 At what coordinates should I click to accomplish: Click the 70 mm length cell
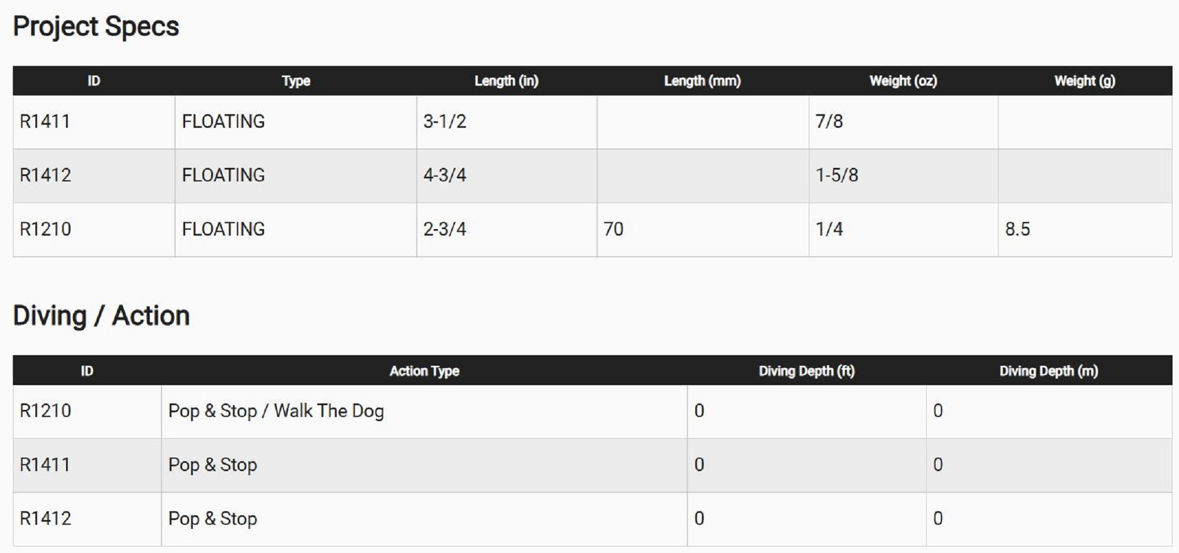click(613, 229)
